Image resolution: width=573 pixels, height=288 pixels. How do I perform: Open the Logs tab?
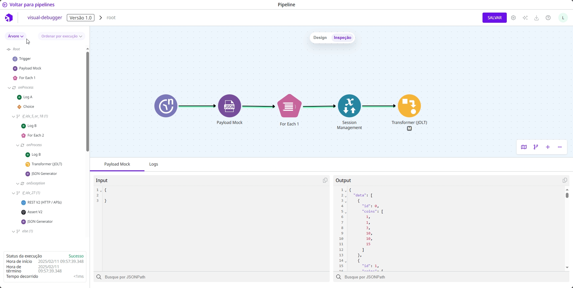153,164
